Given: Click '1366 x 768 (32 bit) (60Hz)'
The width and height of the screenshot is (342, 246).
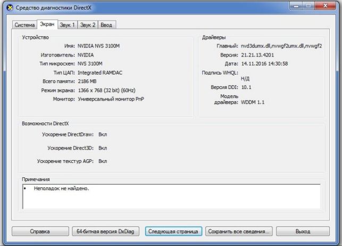Looking at the screenshot, I should [107, 91].
